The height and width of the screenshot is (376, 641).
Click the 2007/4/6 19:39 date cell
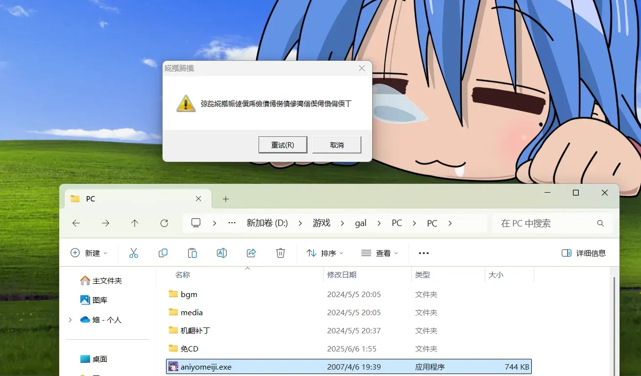[x=354, y=367]
